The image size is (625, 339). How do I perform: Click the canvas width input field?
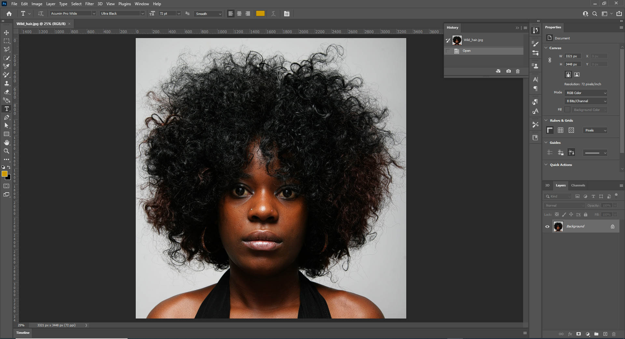pos(572,56)
